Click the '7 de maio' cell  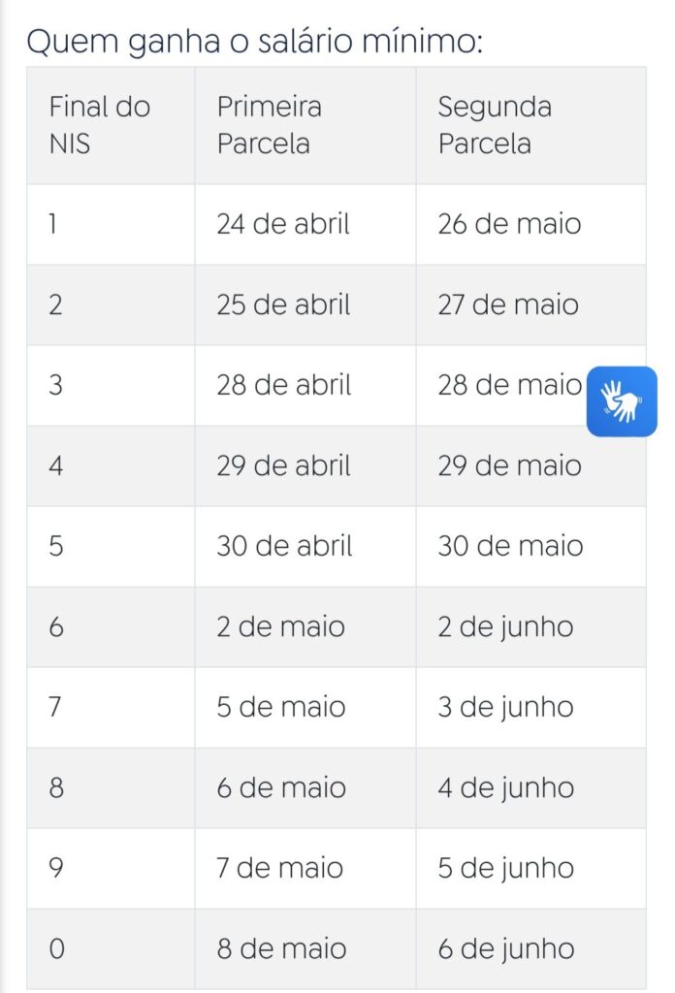tap(305, 868)
